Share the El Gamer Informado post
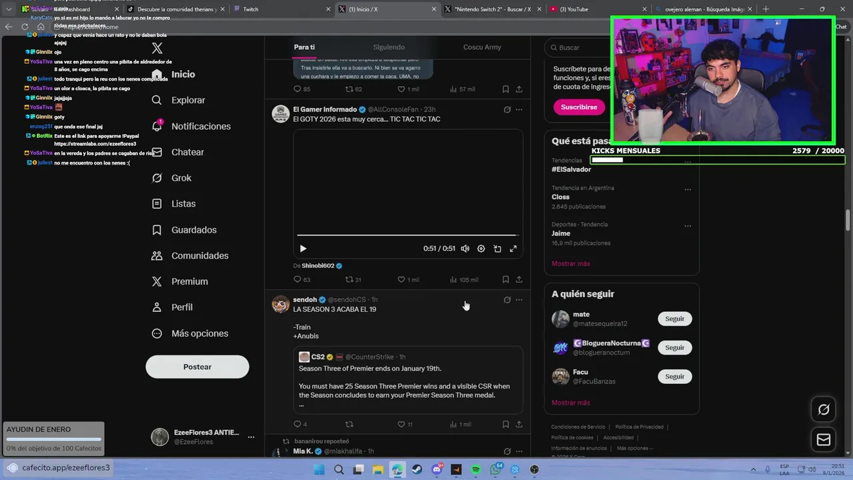The height and width of the screenshot is (480, 853). click(x=519, y=279)
